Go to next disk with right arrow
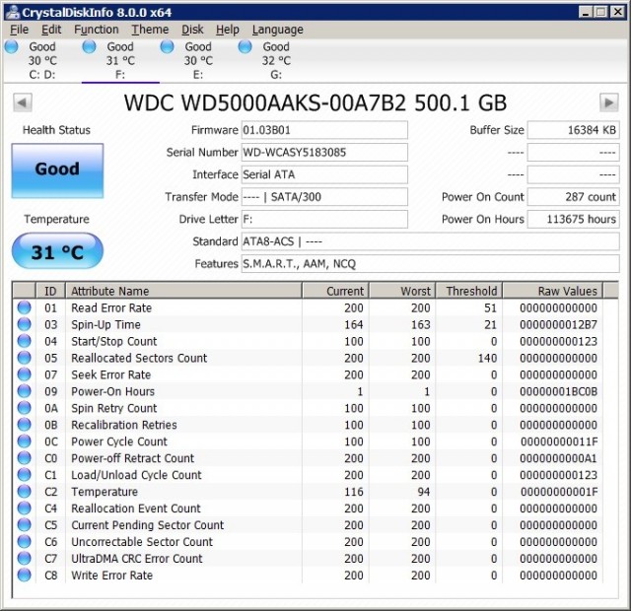The height and width of the screenshot is (611, 631). 609,102
